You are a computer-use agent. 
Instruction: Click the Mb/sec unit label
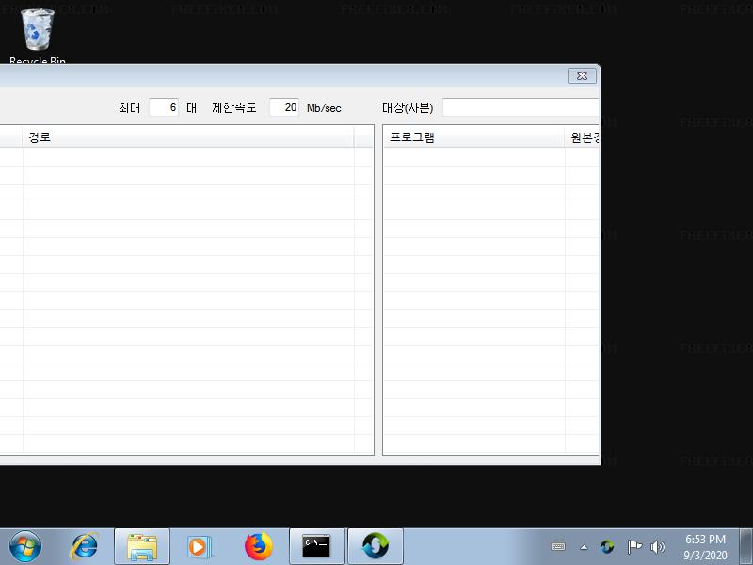[324, 108]
